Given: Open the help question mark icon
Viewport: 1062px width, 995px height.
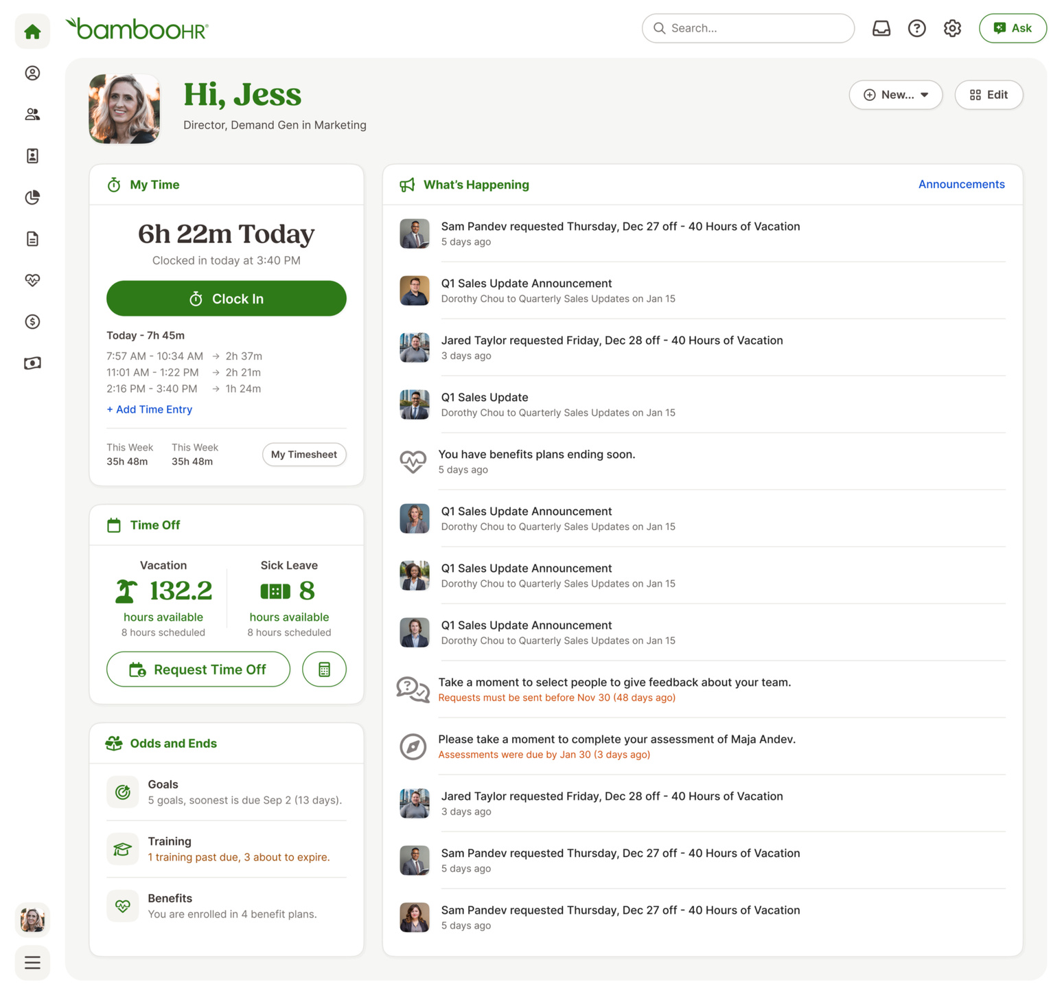Looking at the screenshot, I should point(916,28).
